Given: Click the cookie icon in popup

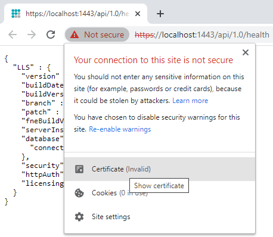Looking at the screenshot, I should [79, 193].
